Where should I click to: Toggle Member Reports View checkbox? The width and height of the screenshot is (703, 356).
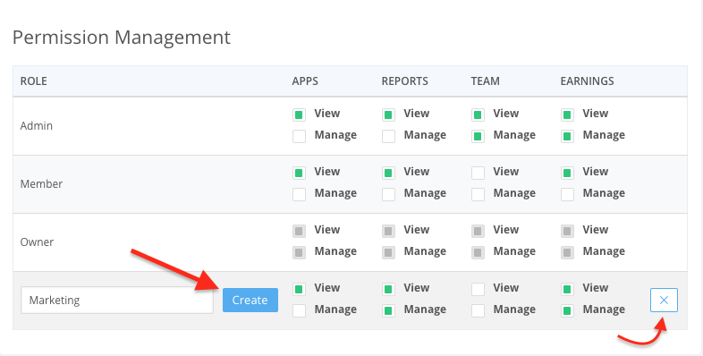pyautogui.click(x=389, y=173)
